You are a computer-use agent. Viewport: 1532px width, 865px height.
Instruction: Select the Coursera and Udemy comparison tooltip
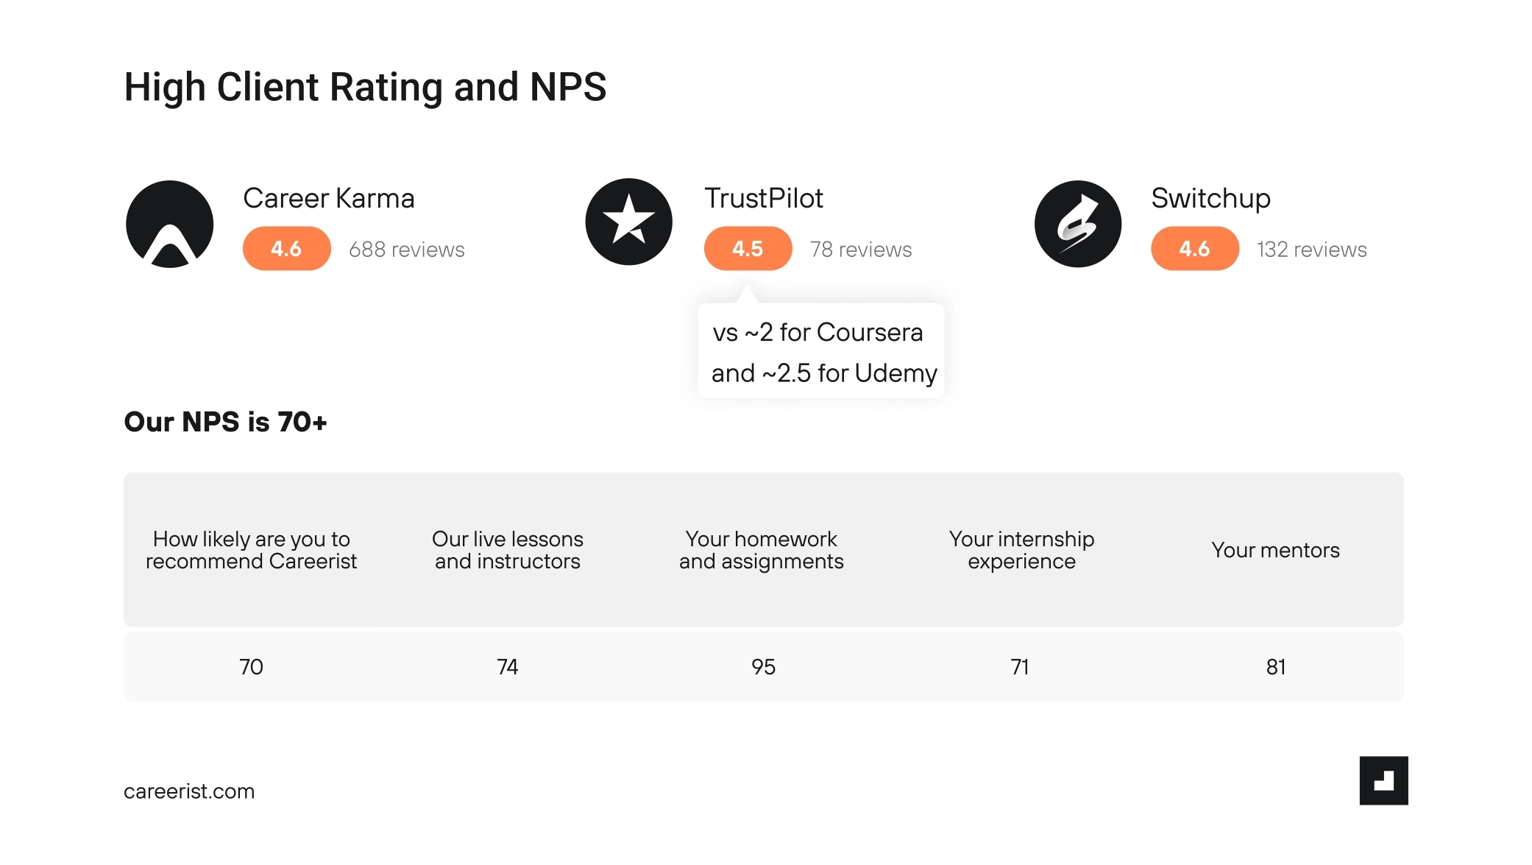[x=821, y=352]
